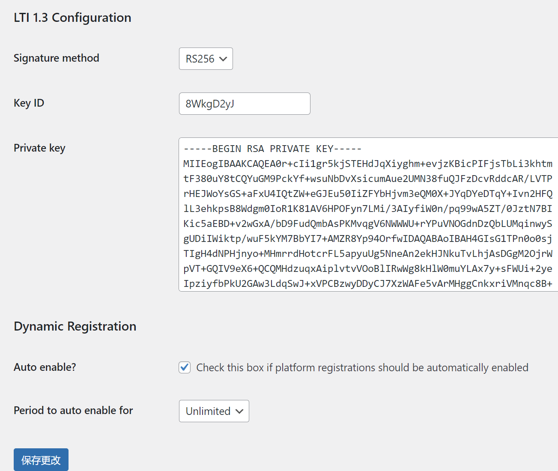Click the Auto enable question label
This screenshot has height=471, width=558.
point(45,367)
